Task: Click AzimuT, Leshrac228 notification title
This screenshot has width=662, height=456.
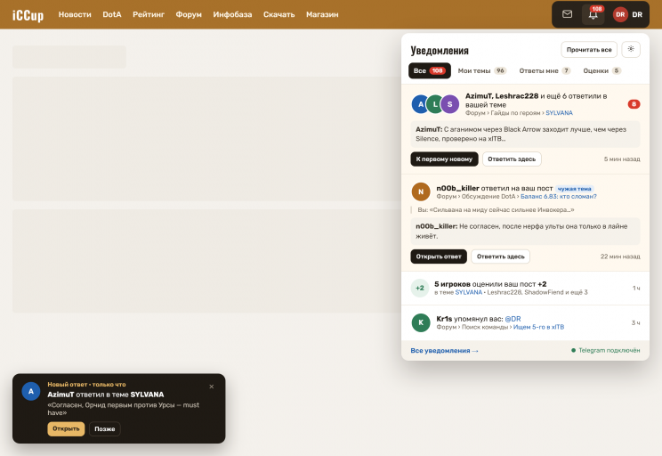Action: tap(537, 100)
